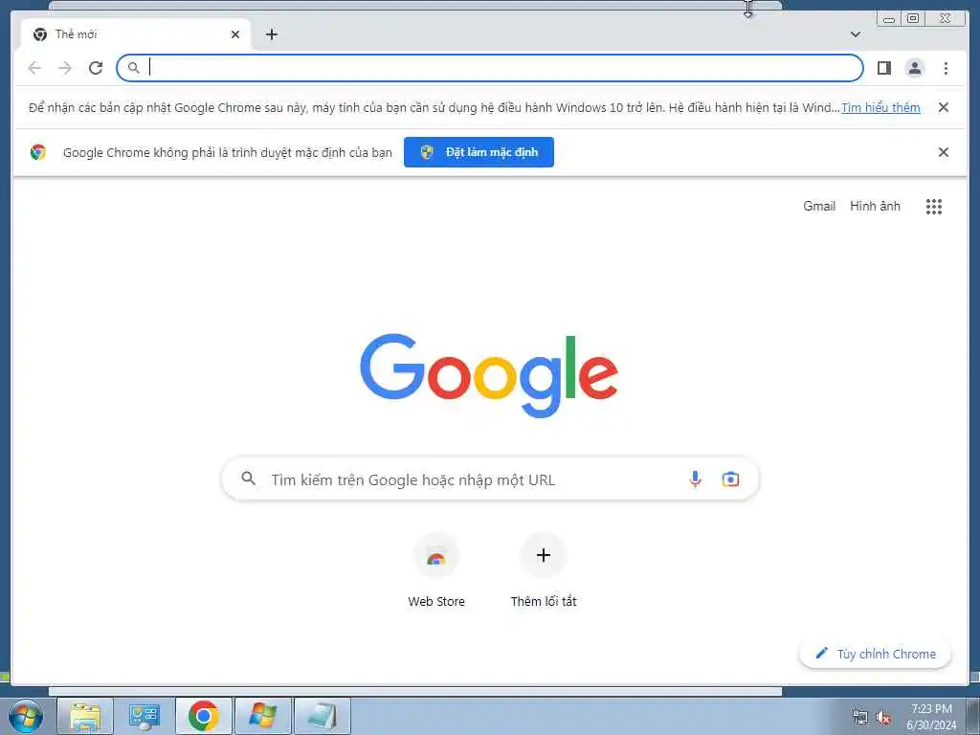Start voice search with microphone
The image size is (980, 735).
pos(695,479)
